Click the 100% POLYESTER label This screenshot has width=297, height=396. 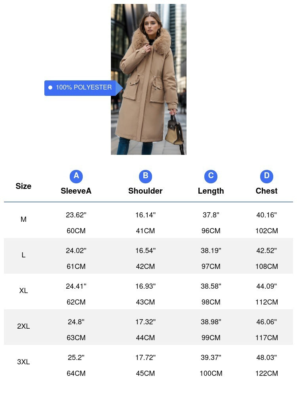(x=84, y=88)
